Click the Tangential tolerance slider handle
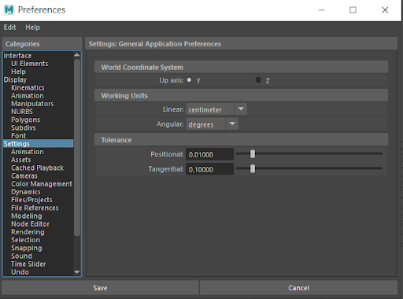Viewport: 403px width, 299px height. coord(253,168)
